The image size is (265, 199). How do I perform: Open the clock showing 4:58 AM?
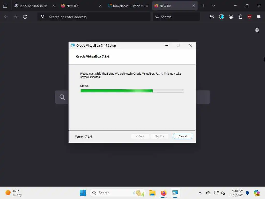(236, 193)
